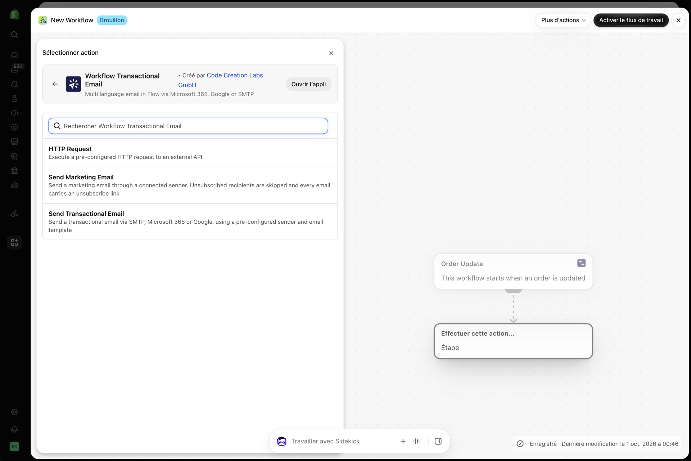Open notifications bell in sidebar
This screenshot has height=461, width=691.
coord(14,429)
